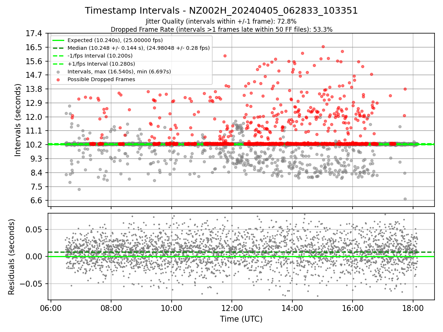The width and height of the screenshot is (443, 332).
Task: Click the 'Possible Dropped Frames' legend entry
Action: [x=101, y=79]
